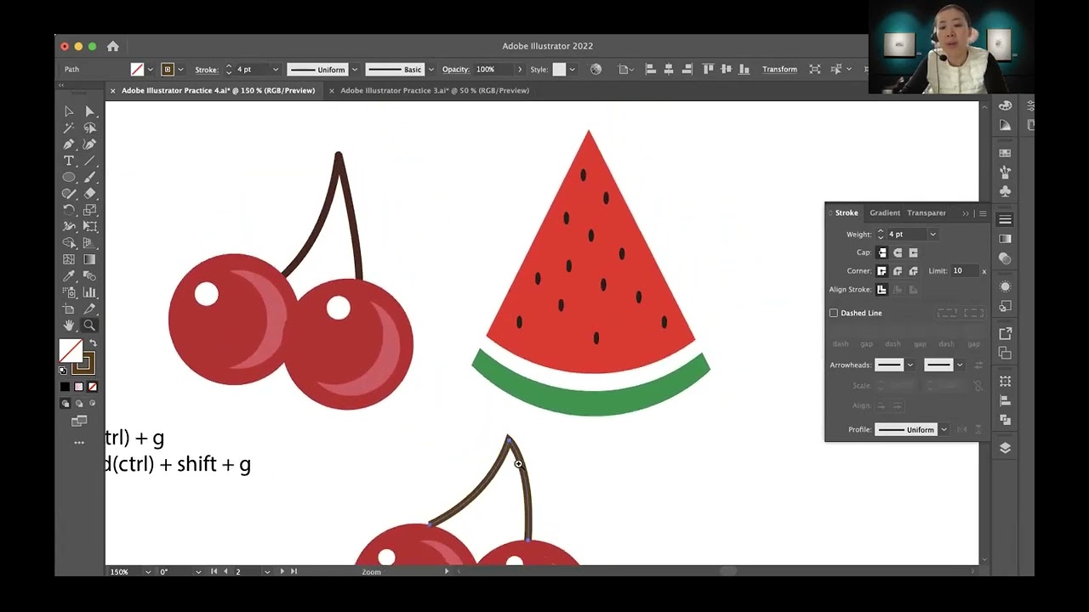The width and height of the screenshot is (1089, 612).
Task: Select the Paintbrush tool
Action: pos(89,178)
